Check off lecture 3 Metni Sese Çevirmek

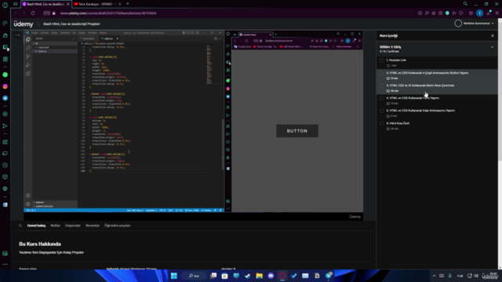(381, 85)
